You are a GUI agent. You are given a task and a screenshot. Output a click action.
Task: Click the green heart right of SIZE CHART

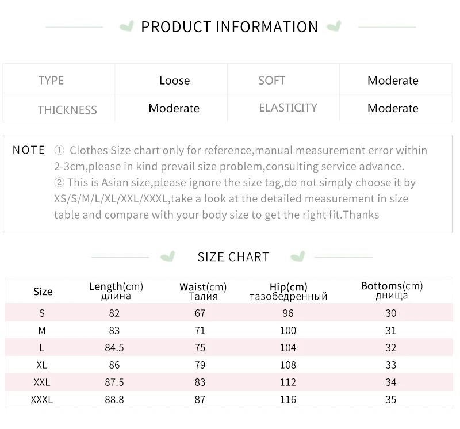[297, 256]
